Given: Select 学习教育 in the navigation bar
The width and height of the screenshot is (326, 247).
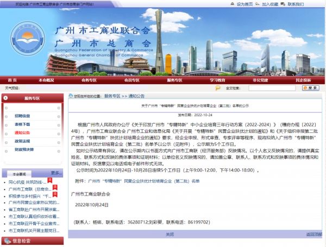Looking at the screenshot, I should [x=217, y=80].
